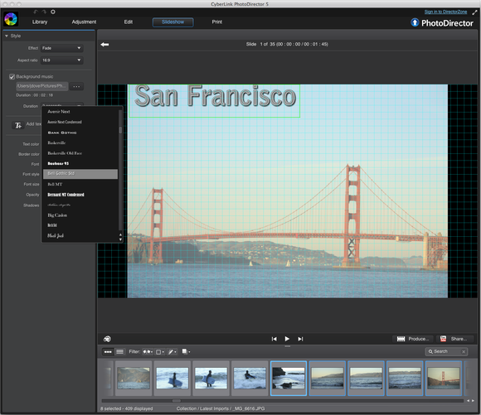Choose Avenir Next from the font list

[80, 112]
